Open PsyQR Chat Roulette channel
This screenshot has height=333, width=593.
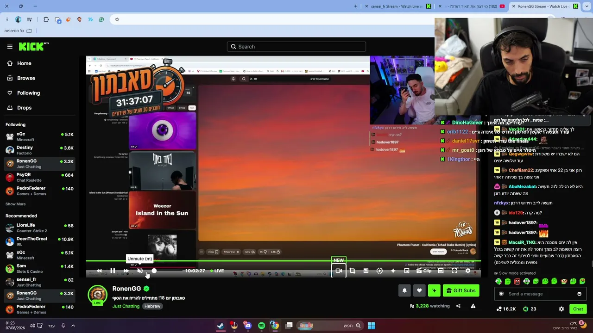(39, 178)
